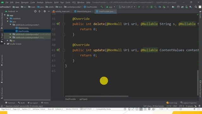This screenshot has width=202, height=114.
Task: Click Sync Project with Gradle Files icon
Action: point(182,7)
